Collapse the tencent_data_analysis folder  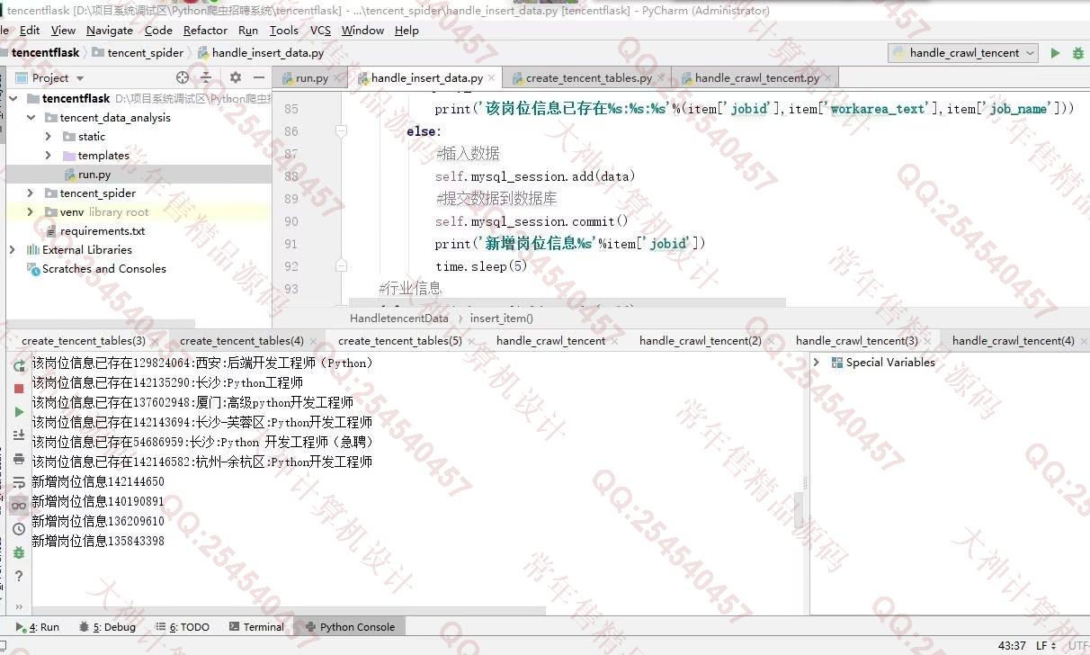coord(31,117)
